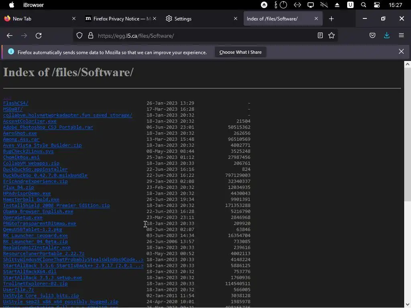Screen dimensions: 411x308
Task: Switch to the Settings tab
Action: point(202,18)
